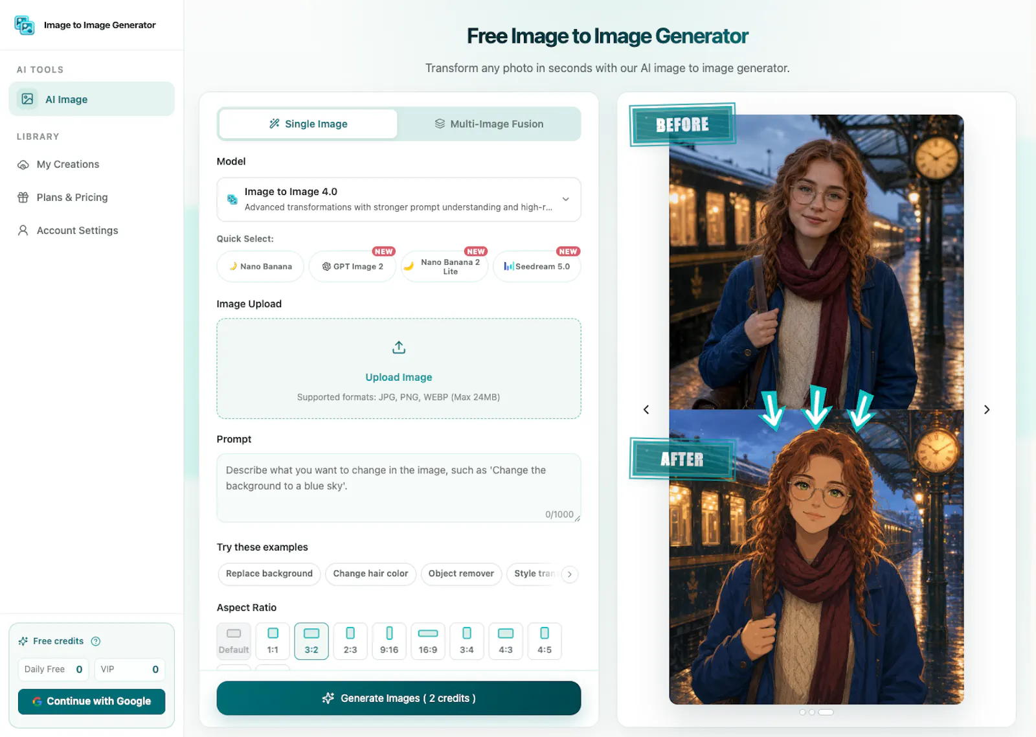
Task: Select 3:2 aspect ratio
Action: pyautogui.click(x=311, y=641)
